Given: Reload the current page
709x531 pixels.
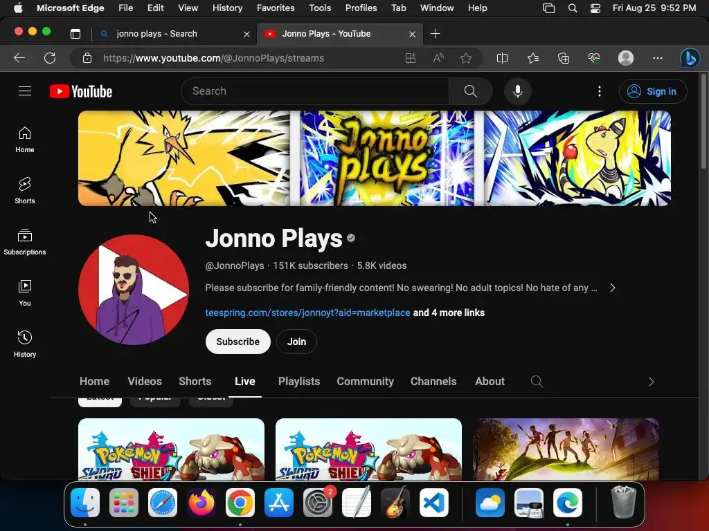Looking at the screenshot, I should click(50, 58).
